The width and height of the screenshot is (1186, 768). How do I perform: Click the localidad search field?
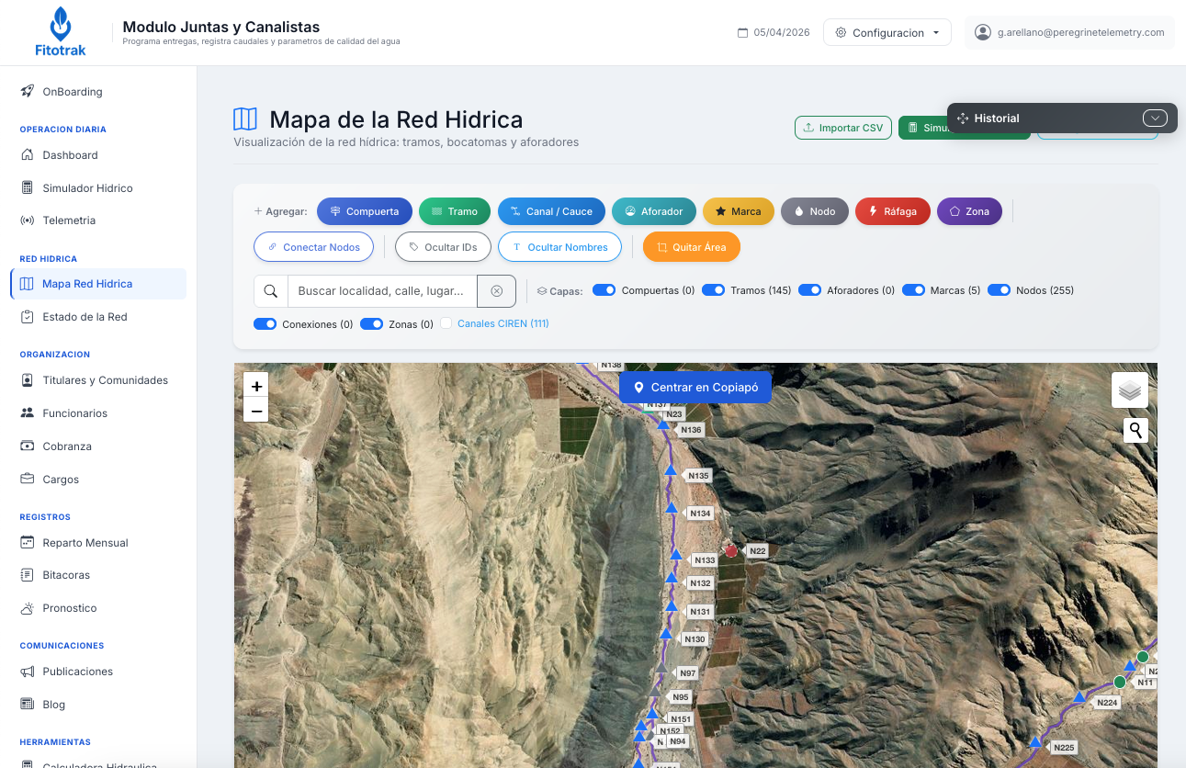pyautogui.click(x=381, y=290)
